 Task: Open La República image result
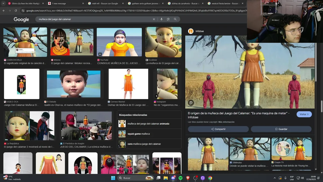coord(29,126)
